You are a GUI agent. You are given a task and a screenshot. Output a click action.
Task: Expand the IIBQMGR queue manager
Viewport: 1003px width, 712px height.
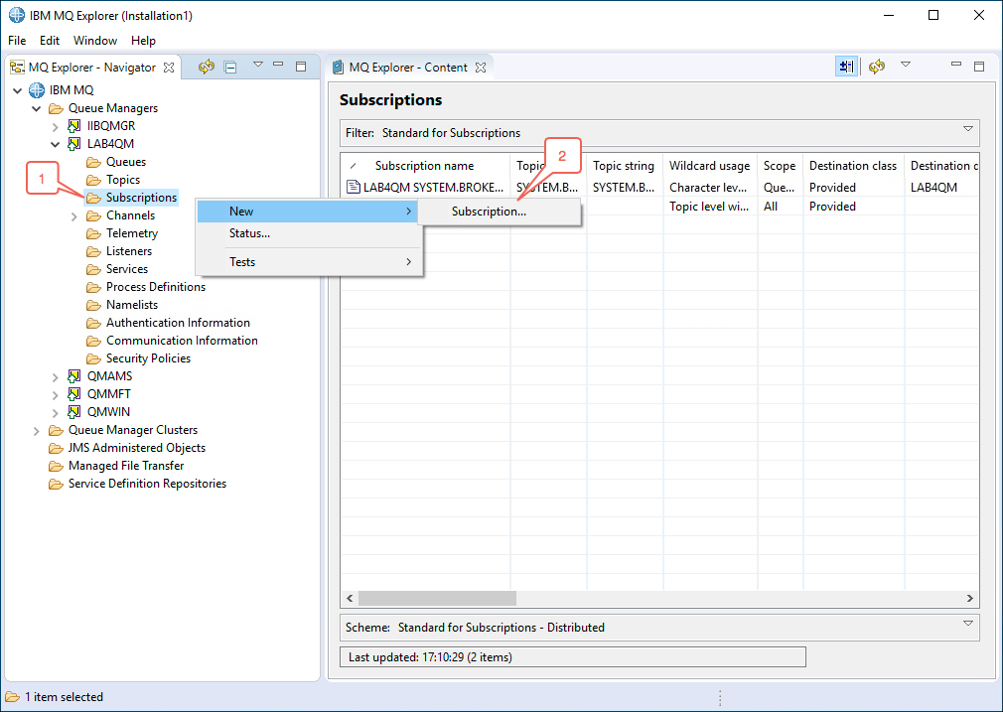(55, 127)
